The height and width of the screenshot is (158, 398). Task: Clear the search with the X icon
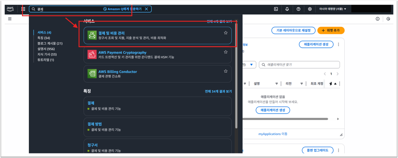point(146,9)
